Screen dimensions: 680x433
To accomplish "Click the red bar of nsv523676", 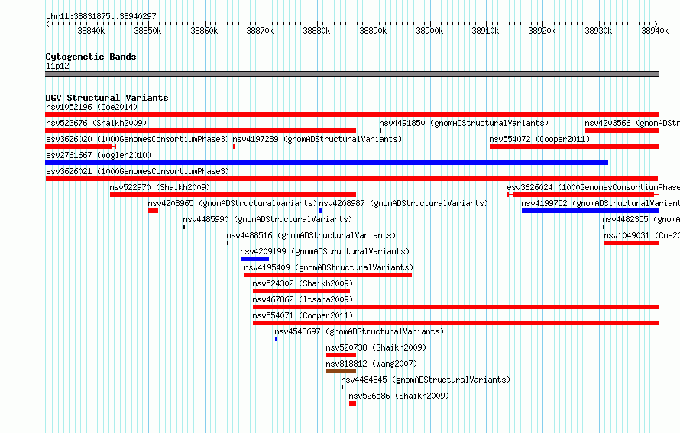I will coord(200,131).
